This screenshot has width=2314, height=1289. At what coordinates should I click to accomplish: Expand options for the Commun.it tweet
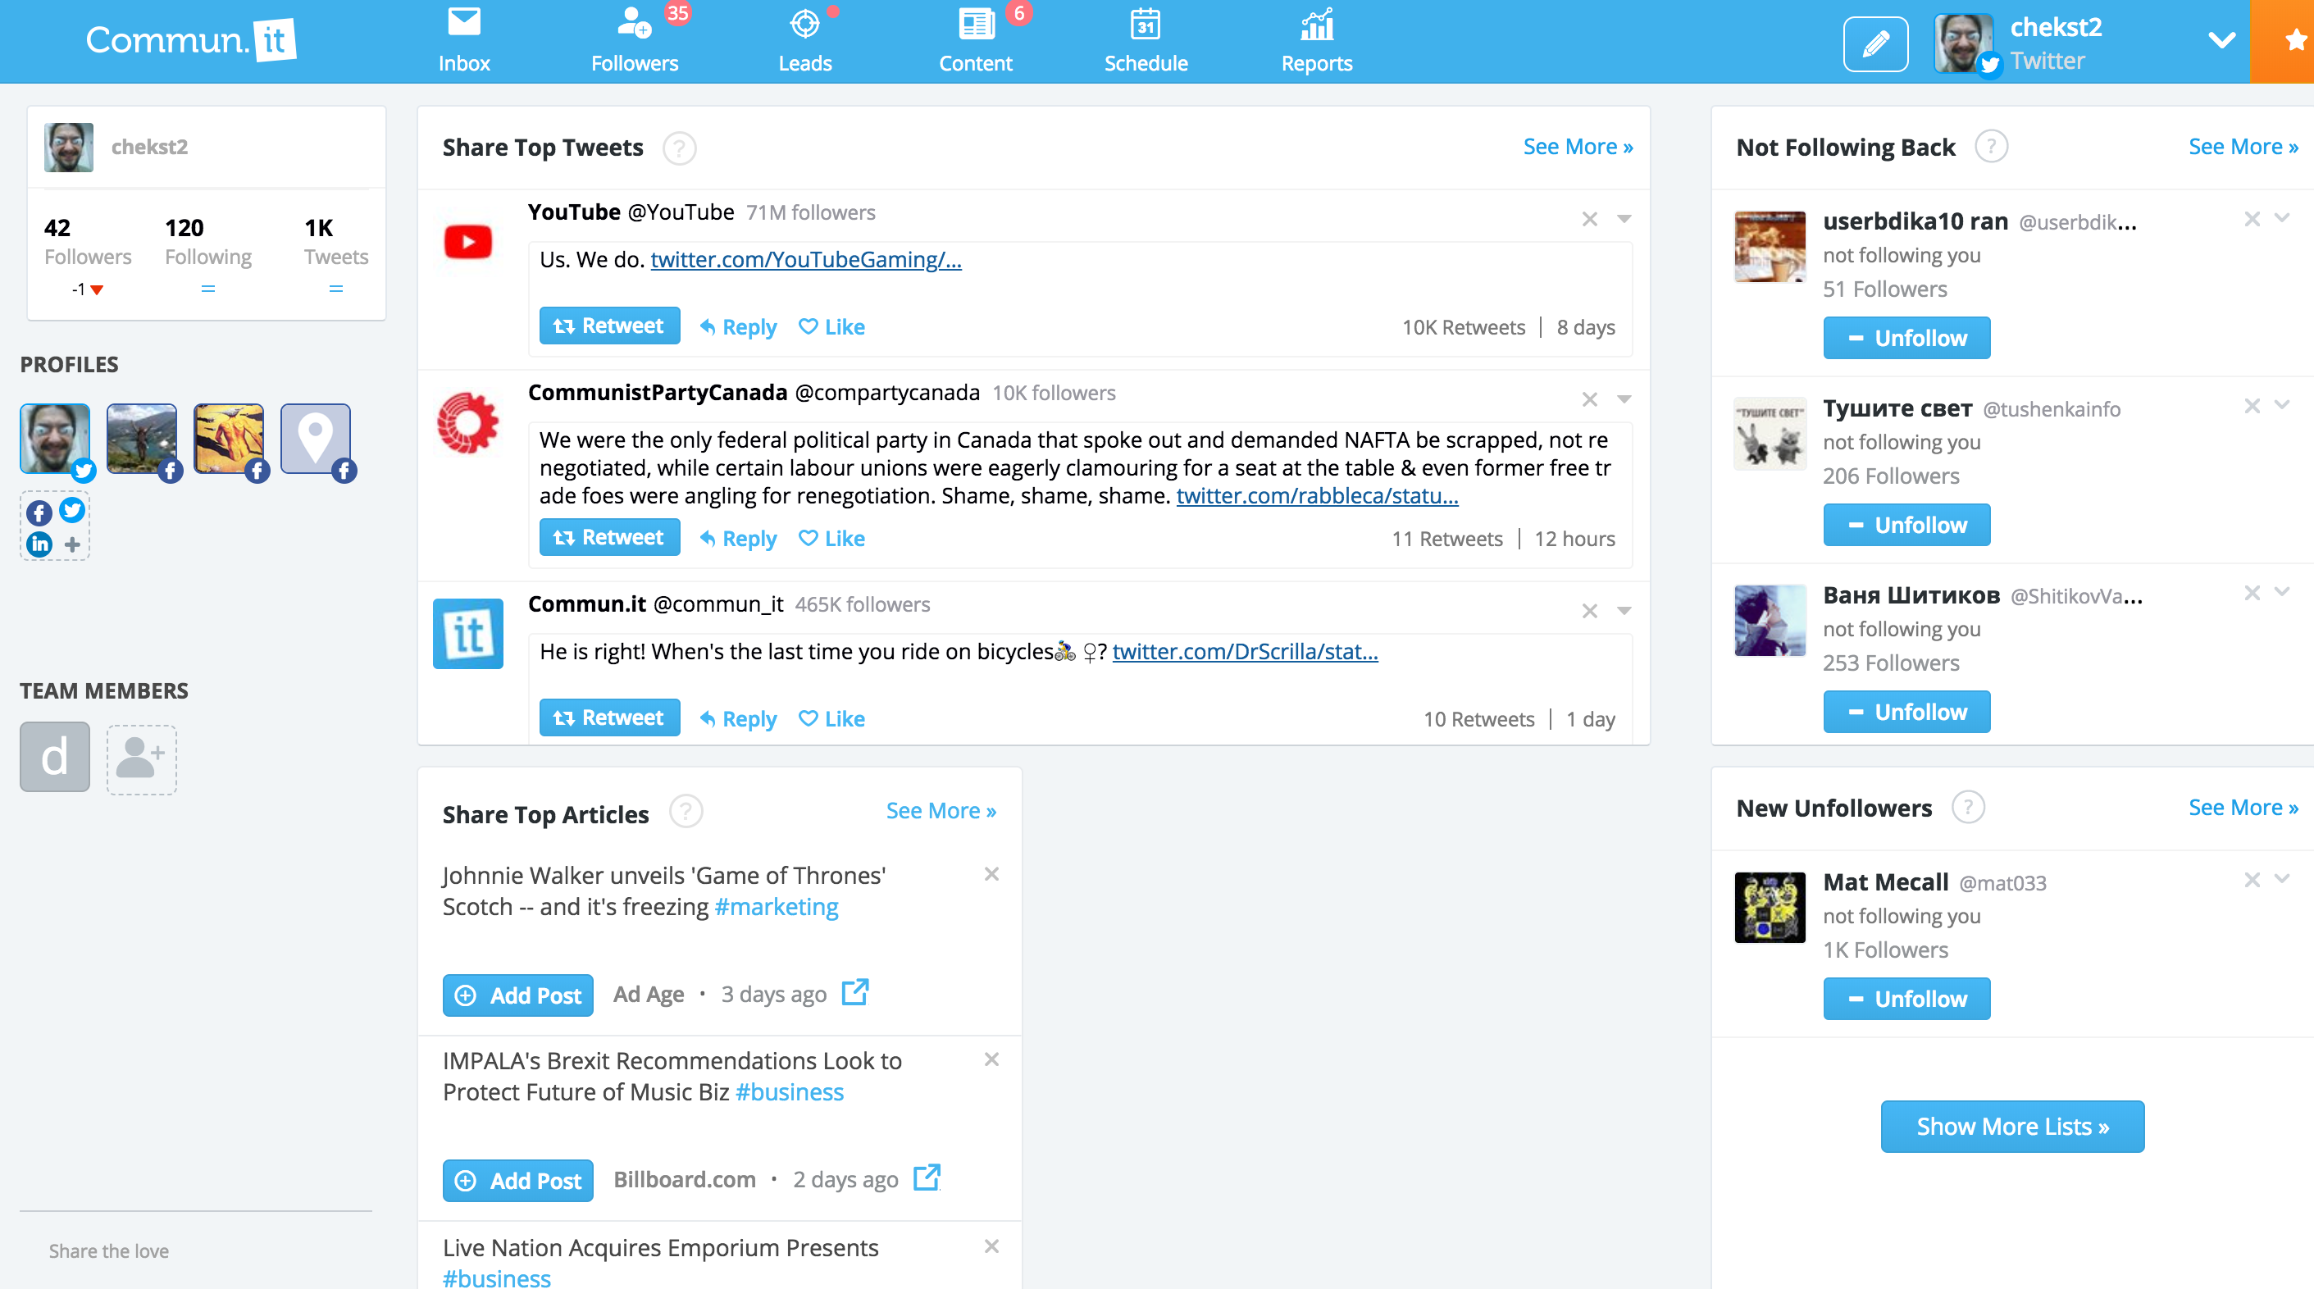1624,611
